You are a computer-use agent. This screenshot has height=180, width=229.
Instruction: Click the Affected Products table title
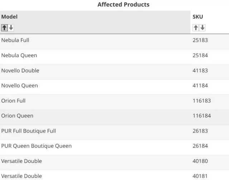(123, 5)
